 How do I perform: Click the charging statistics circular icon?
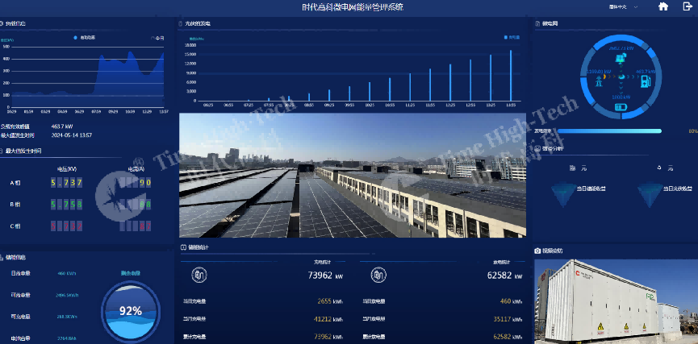199,276
